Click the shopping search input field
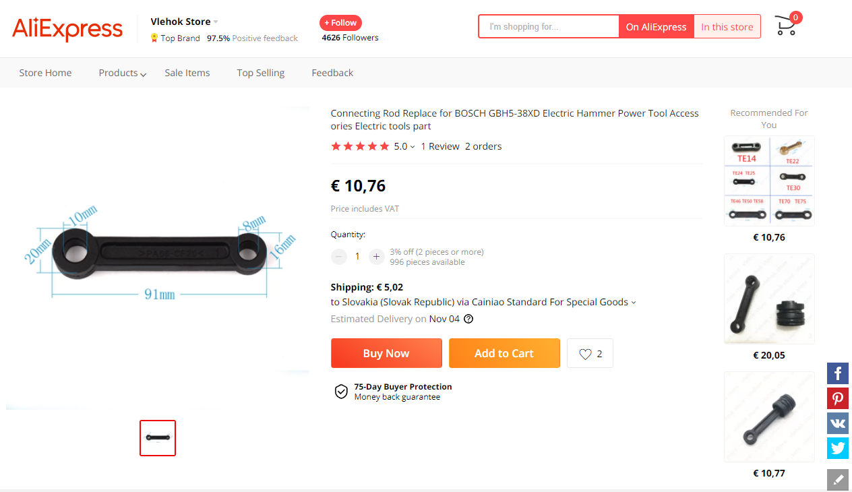 coord(549,27)
